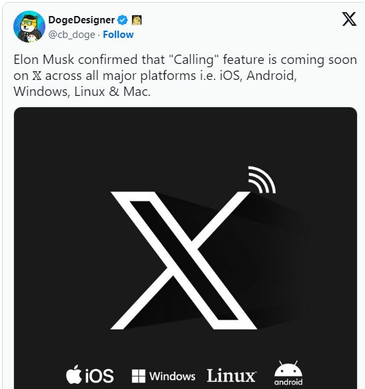365x389 pixels.
Task: Click the blue verified checkmark badge
Action: tap(122, 20)
